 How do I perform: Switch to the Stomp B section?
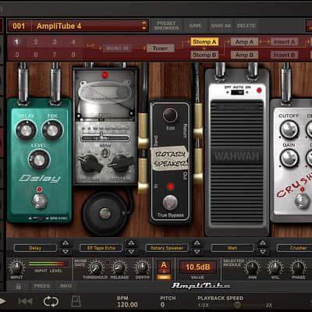click(x=204, y=55)
